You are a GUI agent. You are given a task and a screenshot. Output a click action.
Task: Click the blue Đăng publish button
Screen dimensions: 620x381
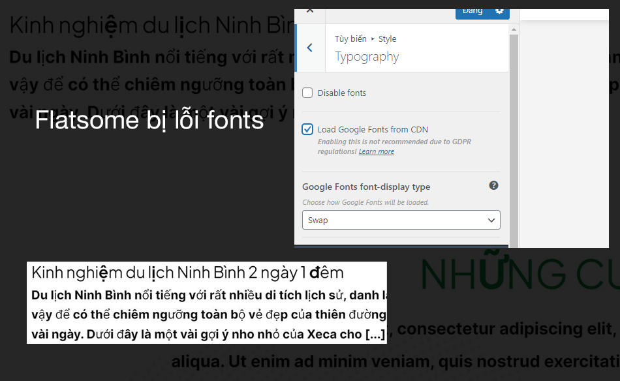pyautogui.click(x=473, y=12)
